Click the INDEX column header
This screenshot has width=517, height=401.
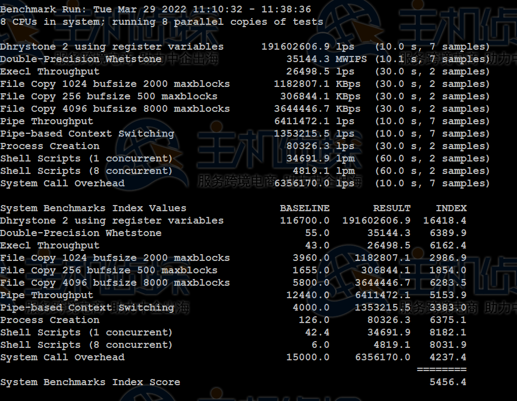pyautogui.click(x=451, y=208)
